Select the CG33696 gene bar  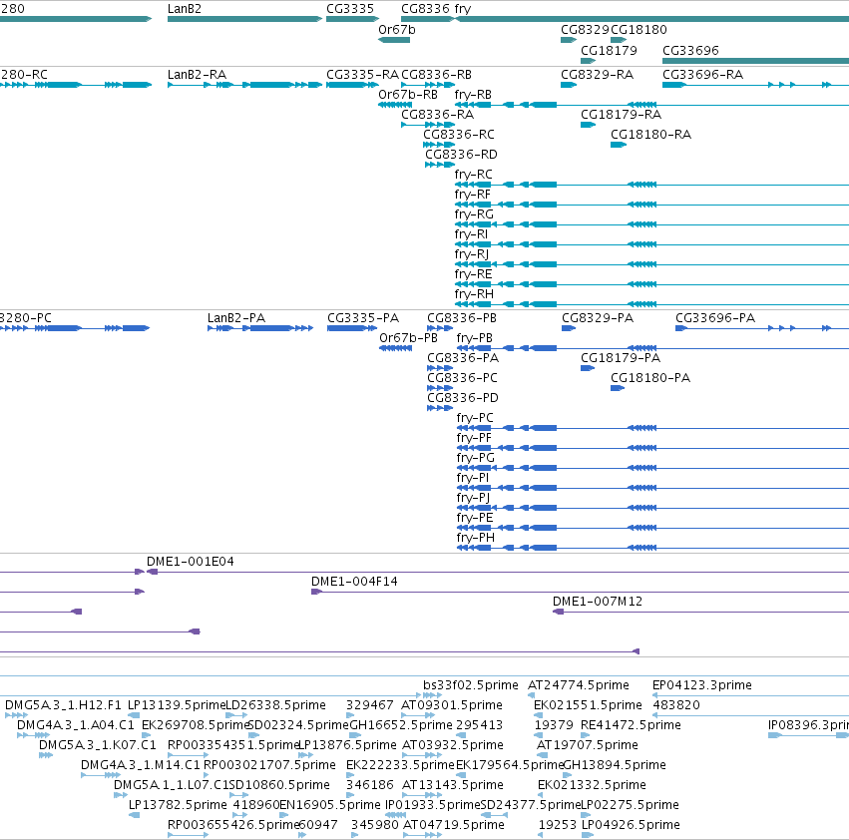tap(755, 61)
